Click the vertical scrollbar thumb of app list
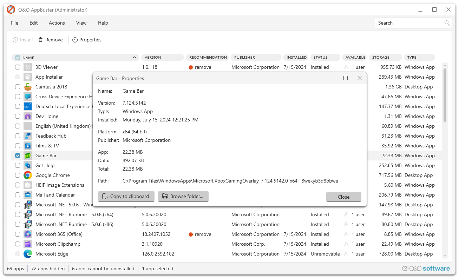The height and width of the screenshot is (278, 459). (445, 95)
